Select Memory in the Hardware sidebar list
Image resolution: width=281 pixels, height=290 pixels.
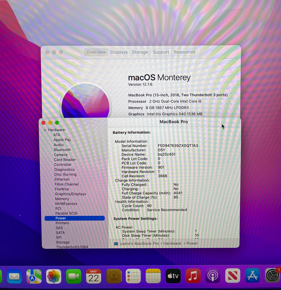(x=62, y=199)
